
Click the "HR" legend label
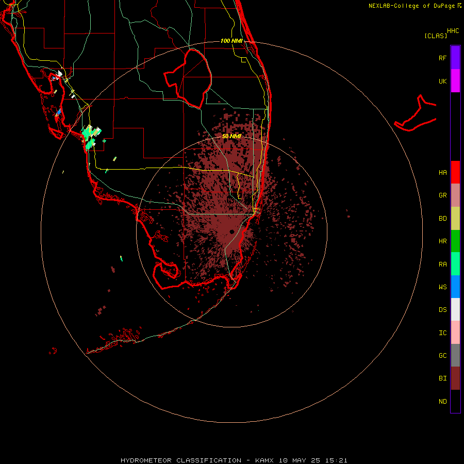tap(442, 241)
